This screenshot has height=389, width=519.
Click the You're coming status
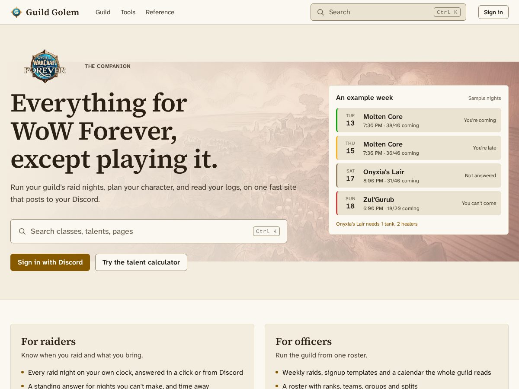point(480,120)
